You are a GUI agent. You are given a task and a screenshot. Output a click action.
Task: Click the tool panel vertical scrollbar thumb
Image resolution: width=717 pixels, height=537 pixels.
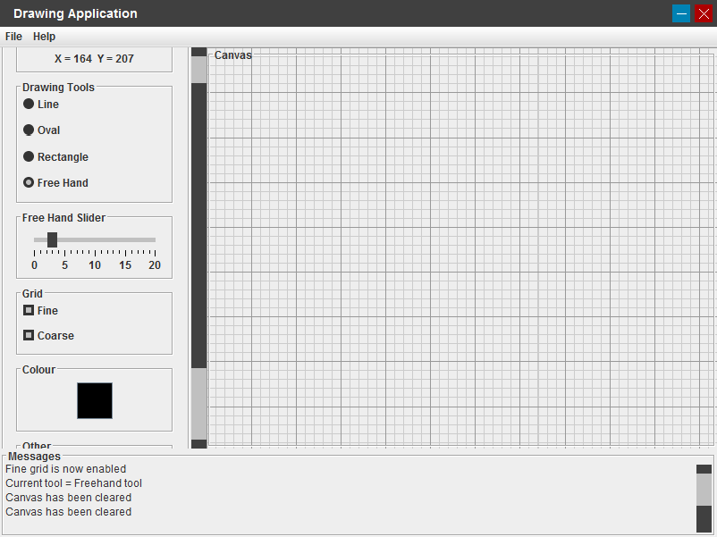click(198, 226)
